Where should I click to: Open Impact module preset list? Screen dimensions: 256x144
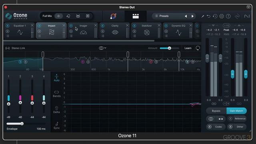coord(39,36)
